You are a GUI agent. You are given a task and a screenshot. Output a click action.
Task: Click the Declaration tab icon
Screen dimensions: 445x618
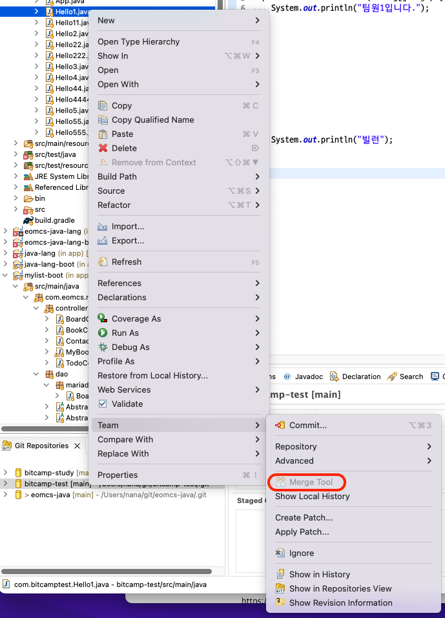coord(335,376)
